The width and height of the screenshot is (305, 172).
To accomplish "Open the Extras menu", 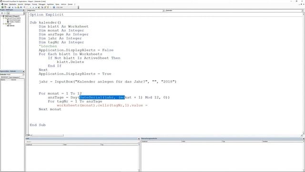I will [57, 4].
